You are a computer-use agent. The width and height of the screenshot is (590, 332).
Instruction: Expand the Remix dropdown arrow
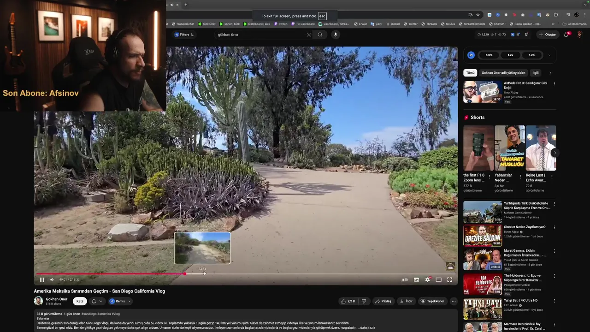(130, 301)
